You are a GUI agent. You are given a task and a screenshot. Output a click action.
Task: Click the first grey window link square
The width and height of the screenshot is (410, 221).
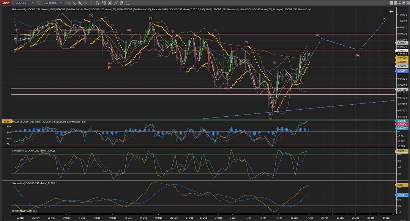point(391,3)
